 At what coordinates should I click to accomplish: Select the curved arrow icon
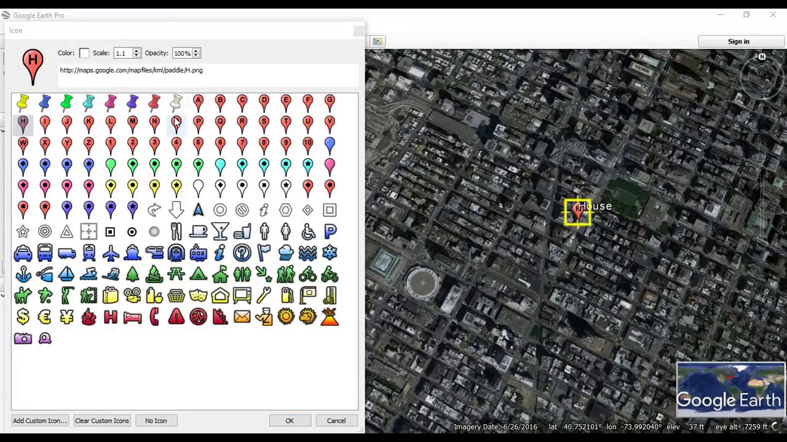(x=154, y=210)
